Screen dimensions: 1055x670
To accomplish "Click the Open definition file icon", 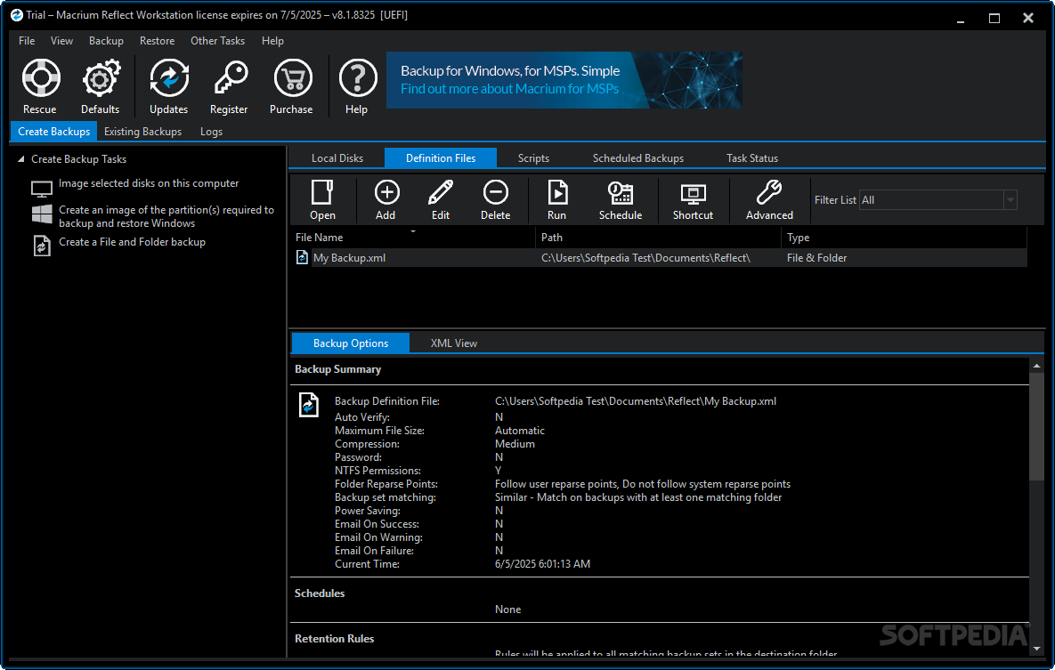I will (322, 192).
